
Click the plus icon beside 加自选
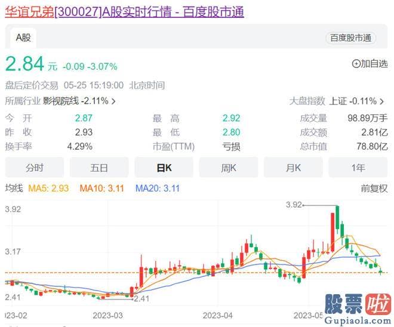click(x=356, y=64)
